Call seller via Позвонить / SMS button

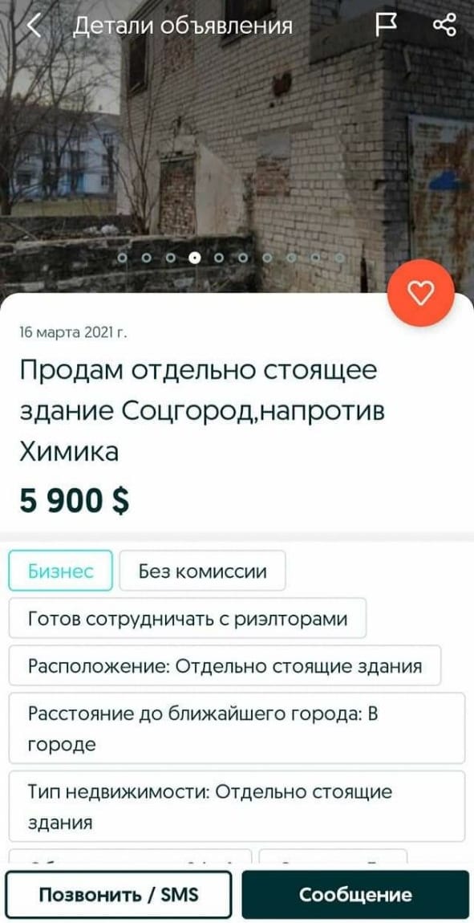tap(119, 895)
